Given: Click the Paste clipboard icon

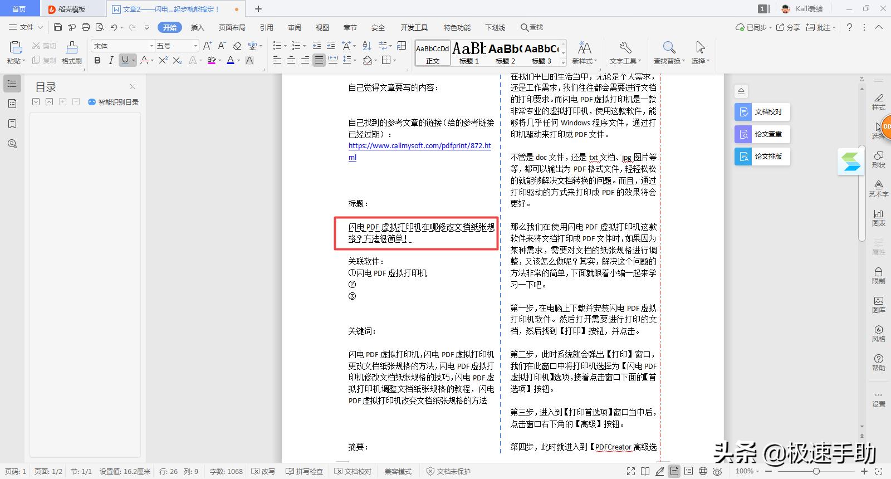Looking at the screenshot, I should tap(16, 47).
